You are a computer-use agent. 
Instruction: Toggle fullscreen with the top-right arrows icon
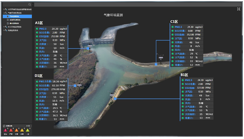coord(239,9)
